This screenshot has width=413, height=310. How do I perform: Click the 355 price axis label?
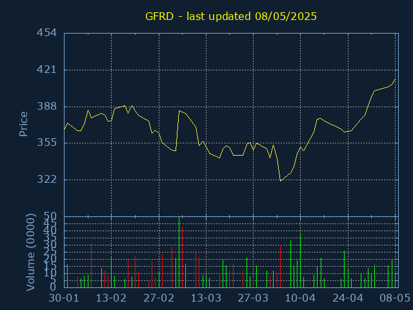(46, 143)
